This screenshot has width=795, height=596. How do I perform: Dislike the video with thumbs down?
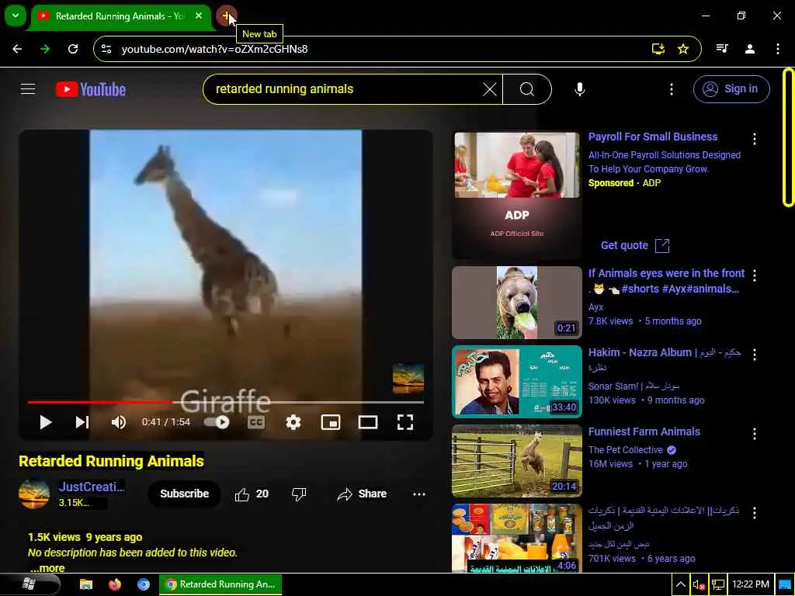(x=299, y=494)
